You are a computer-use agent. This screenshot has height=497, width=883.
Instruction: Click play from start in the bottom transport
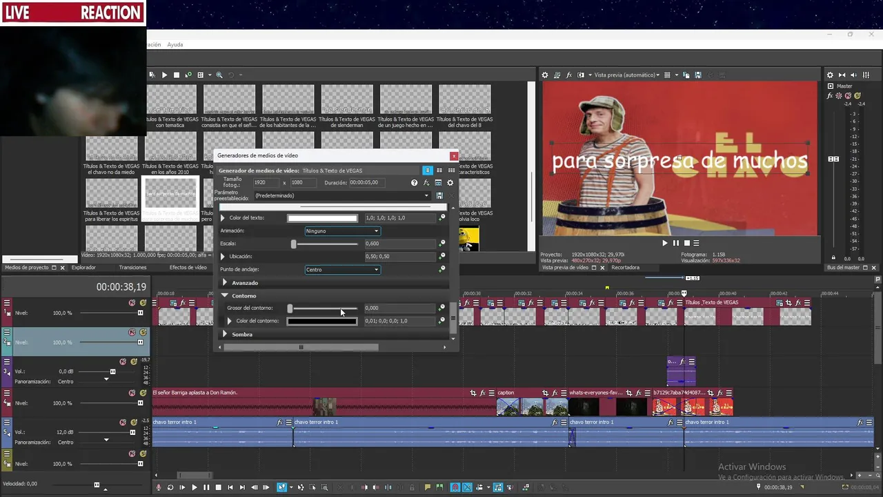[182, 487]
